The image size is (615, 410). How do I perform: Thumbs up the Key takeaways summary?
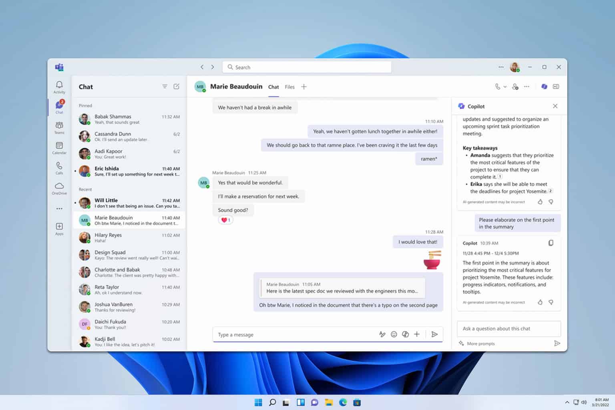pyautogui.click(x=540, y=202)
